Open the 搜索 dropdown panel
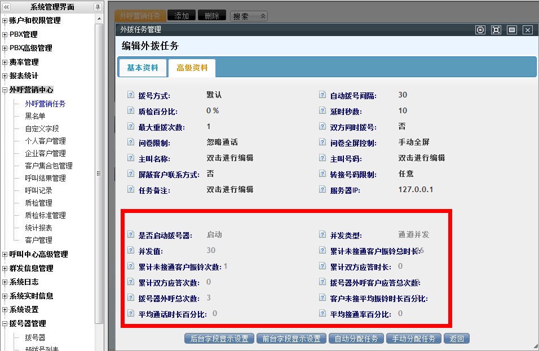 [249, 16]
